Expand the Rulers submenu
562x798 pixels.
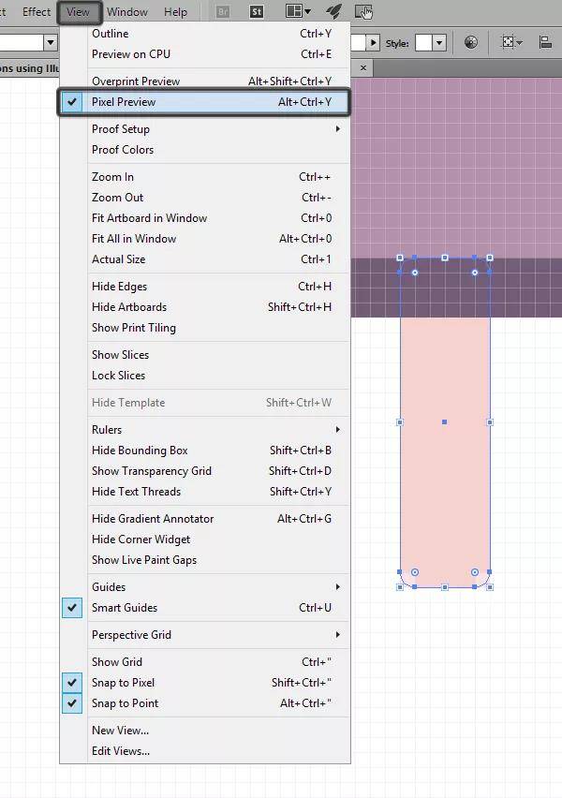click(203, 430)
